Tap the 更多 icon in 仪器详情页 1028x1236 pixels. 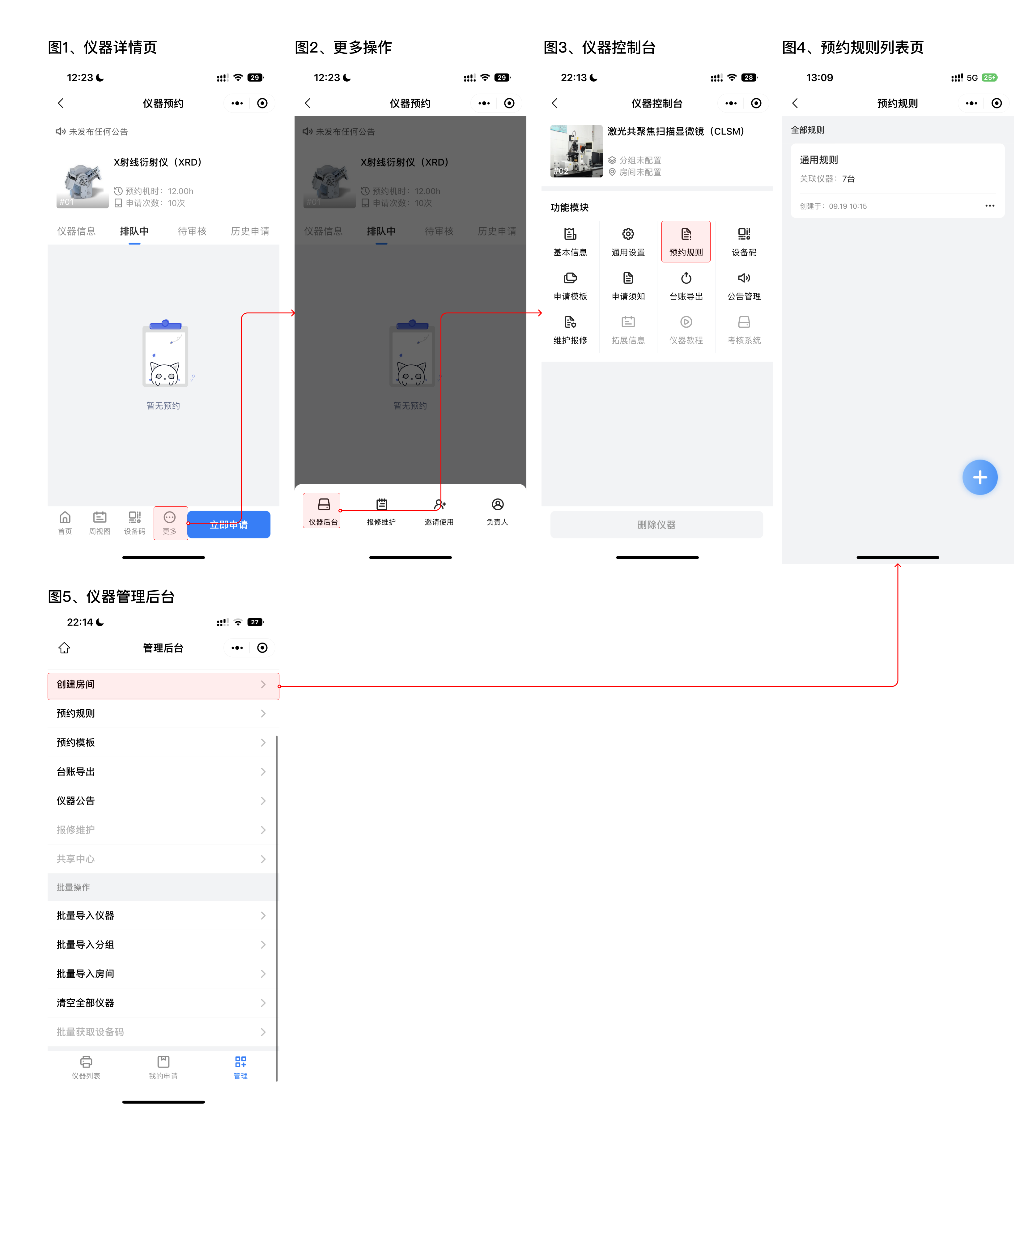[x=168, y=520]
